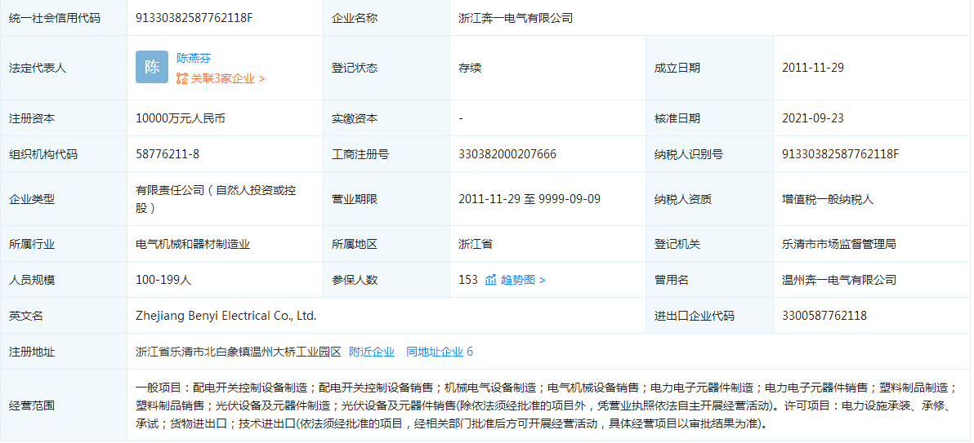Open 附近企业 nearby companies link
974x443 pixels.
372,352
